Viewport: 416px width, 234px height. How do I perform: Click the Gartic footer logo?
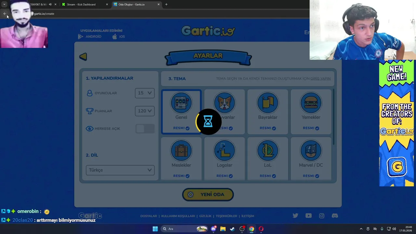point(90,216)
